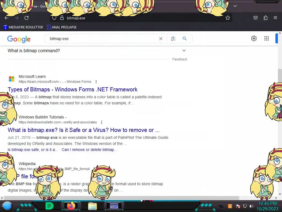
Task: Click the 'Wikipedia' site name text
Action: (27, 164)
